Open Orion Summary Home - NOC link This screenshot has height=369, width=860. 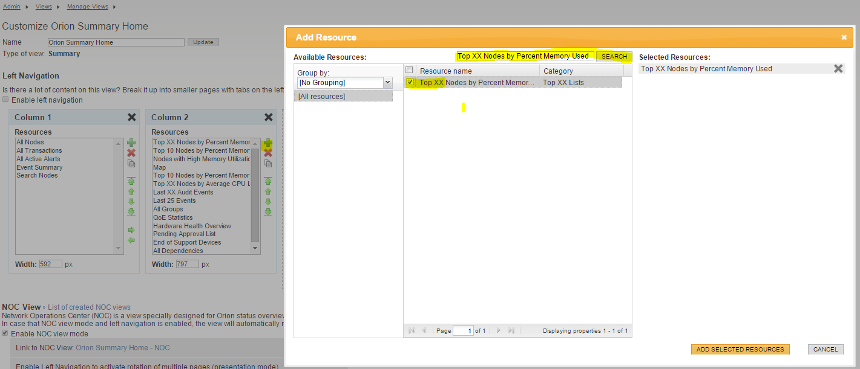pos(123,348)
